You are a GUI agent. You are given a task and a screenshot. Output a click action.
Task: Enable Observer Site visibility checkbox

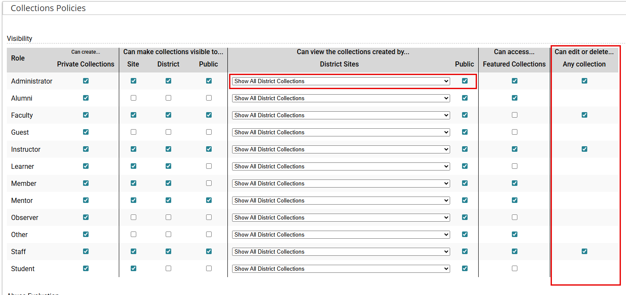[134, 217]
